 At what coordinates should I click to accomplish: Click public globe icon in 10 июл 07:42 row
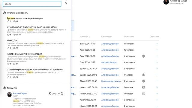(143, 94)
